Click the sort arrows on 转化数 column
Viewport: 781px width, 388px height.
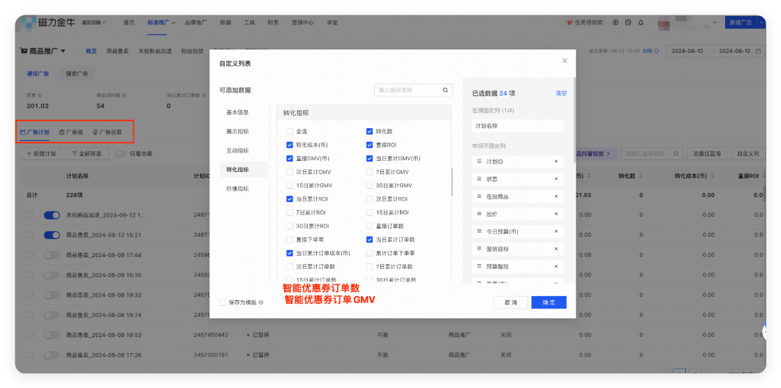(641, 176)
